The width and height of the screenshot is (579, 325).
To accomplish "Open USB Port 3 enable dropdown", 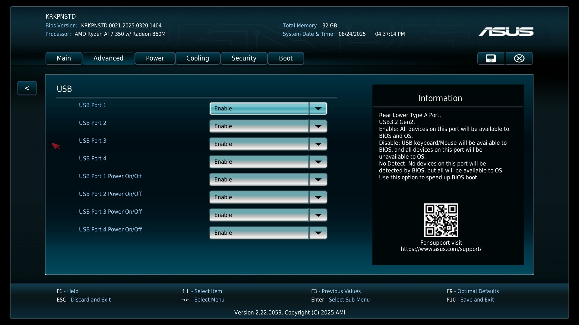I will 268,144.
